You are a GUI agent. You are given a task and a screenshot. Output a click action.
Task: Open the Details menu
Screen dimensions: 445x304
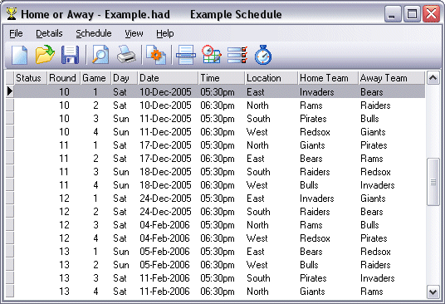49,33
